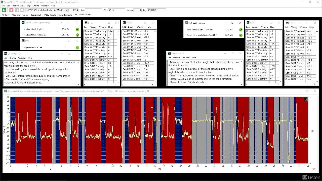This screenshot has height=181, width=322.
Task: Click the SC icon on the Test levels - Active window
Action: tap(186, 23)
